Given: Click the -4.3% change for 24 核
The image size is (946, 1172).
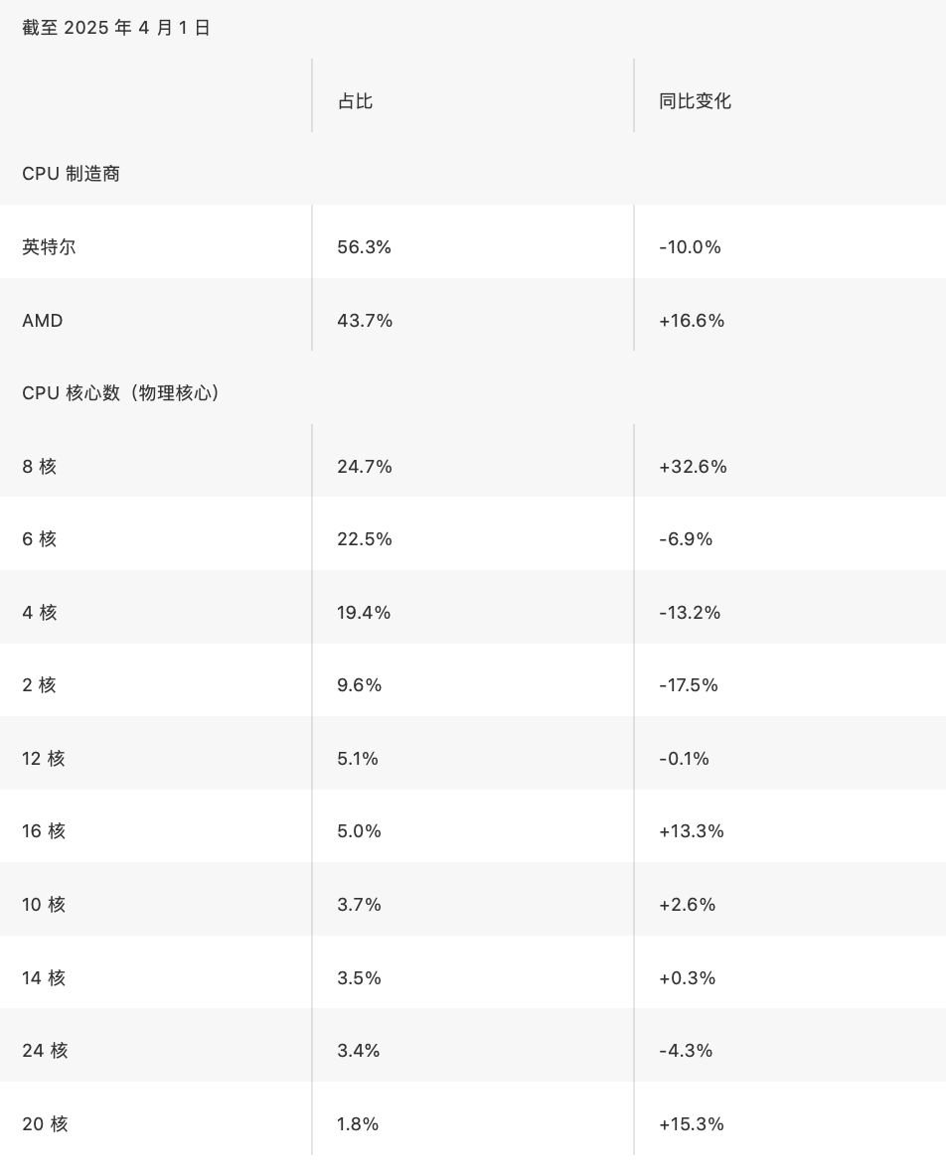Looking at the screenshot, I should click(x=686, y=1050).
